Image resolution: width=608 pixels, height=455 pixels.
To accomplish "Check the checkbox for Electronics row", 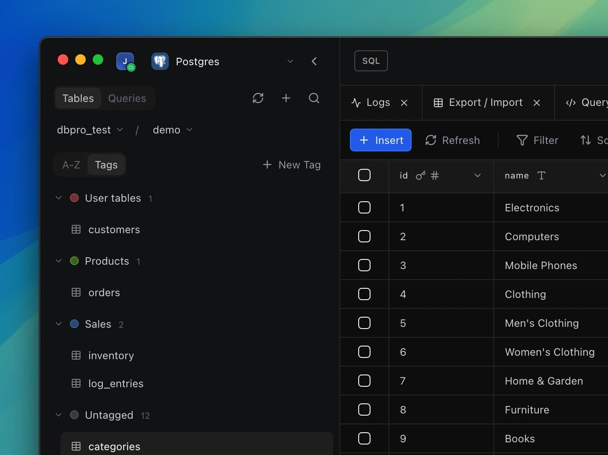I will 364,207.
